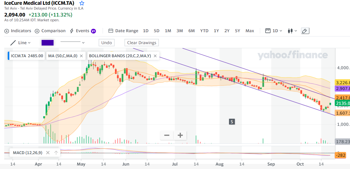Screen dimensions: 350x169
Task: Zoom in the chart with plus button
Action: click(x=180, y=135)
